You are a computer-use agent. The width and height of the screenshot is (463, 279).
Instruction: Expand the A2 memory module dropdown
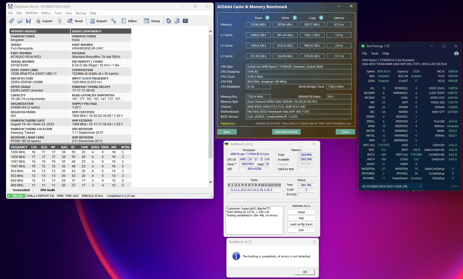click(x=421, y=186)
